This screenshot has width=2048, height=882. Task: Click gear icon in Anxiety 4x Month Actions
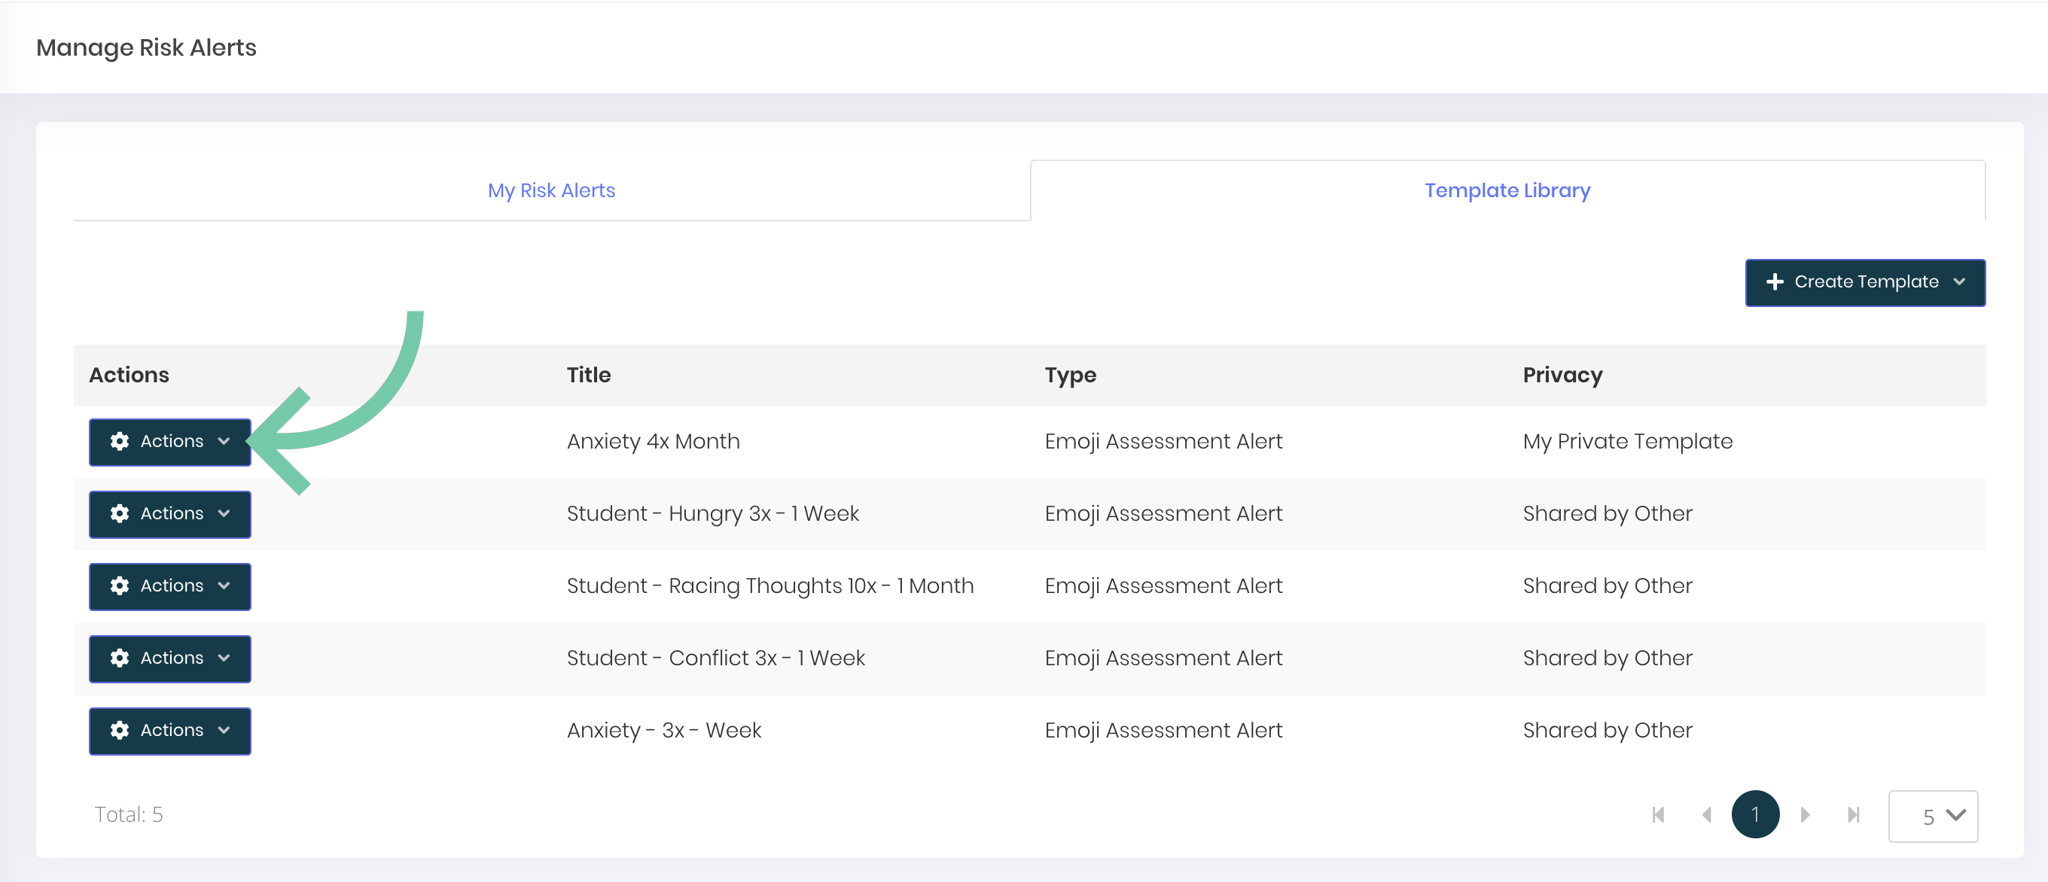(120, 442)
